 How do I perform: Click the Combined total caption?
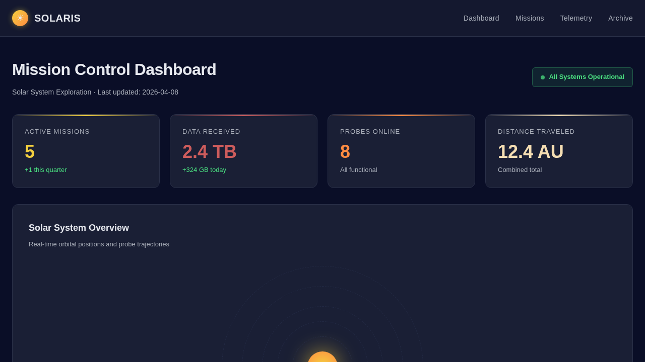click(x=520, y=170)
